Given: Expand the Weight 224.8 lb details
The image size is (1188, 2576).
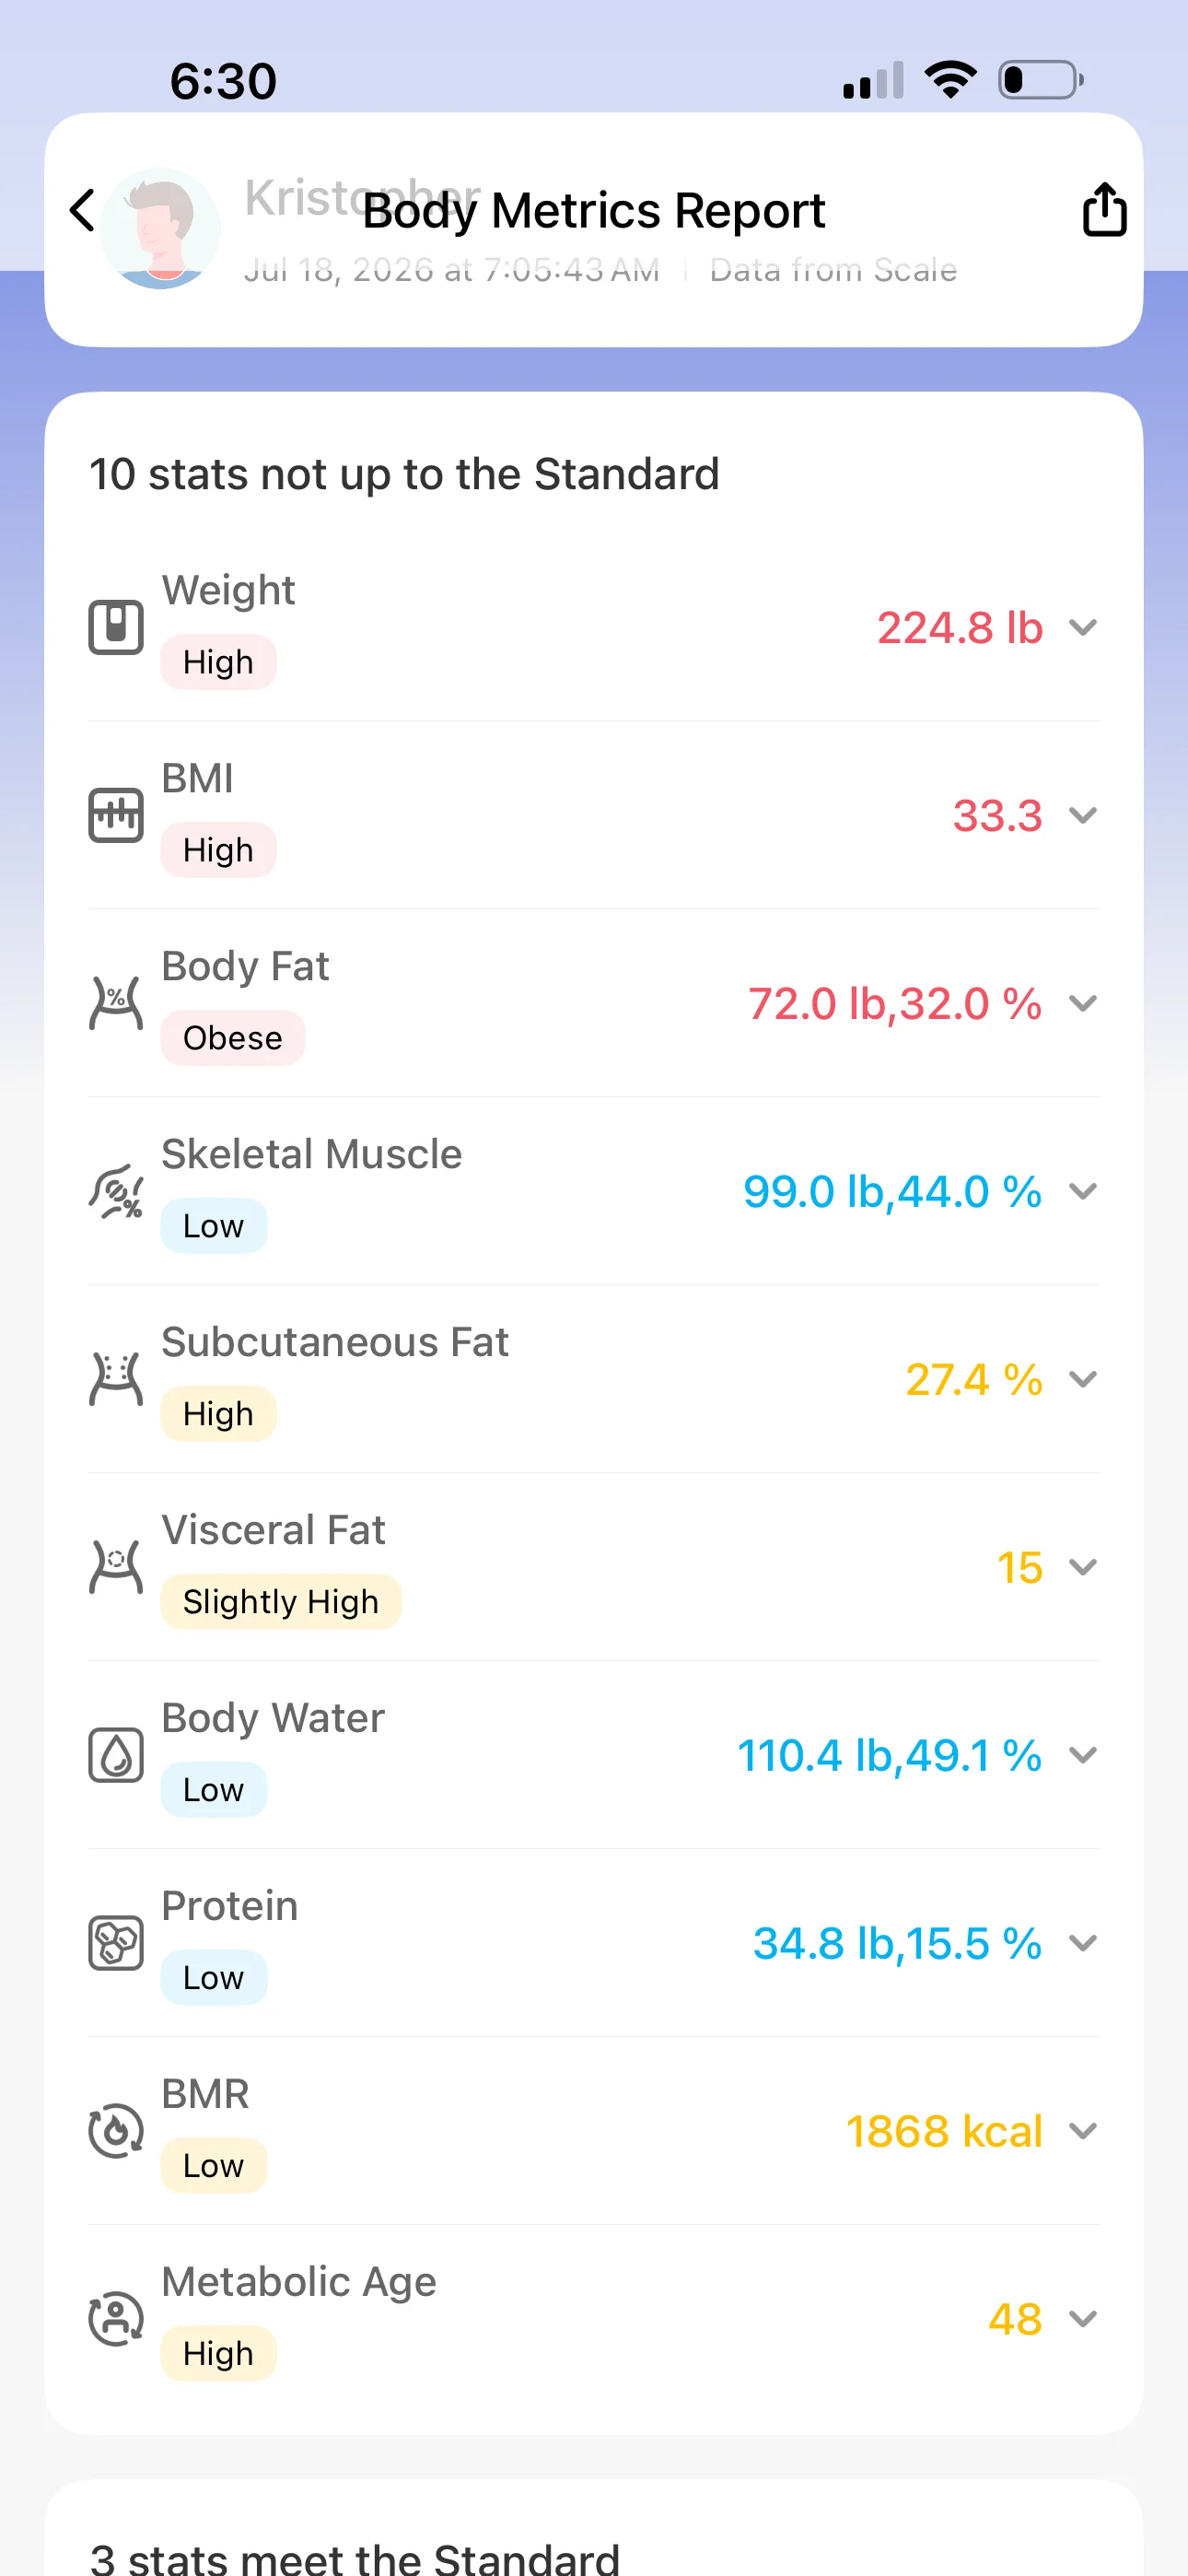Looking at the screenshot, I should tap(1083, 628).
